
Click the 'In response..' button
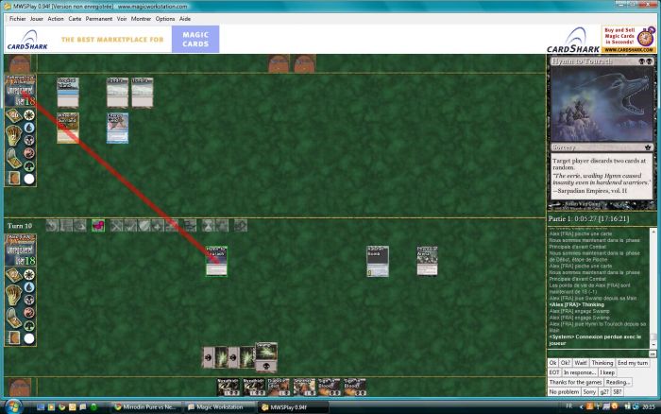coord(580,372)
